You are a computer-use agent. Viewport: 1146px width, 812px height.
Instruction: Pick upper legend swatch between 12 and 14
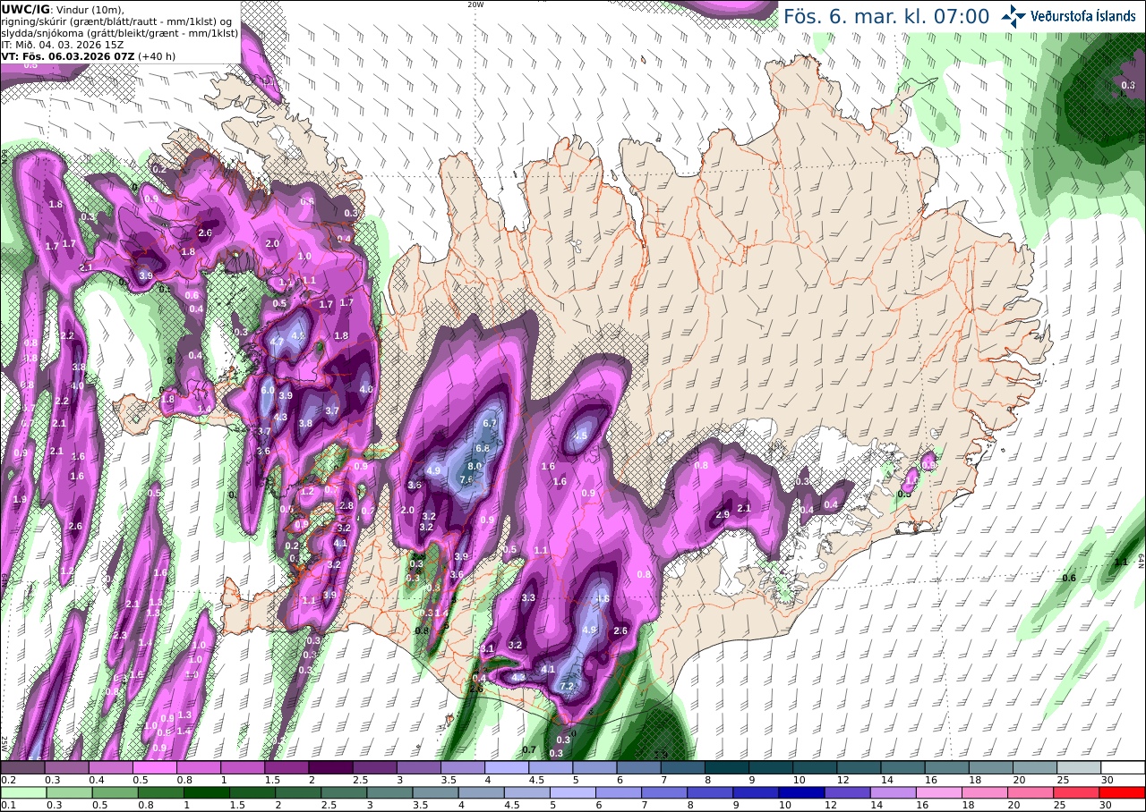tap(859, 767)
